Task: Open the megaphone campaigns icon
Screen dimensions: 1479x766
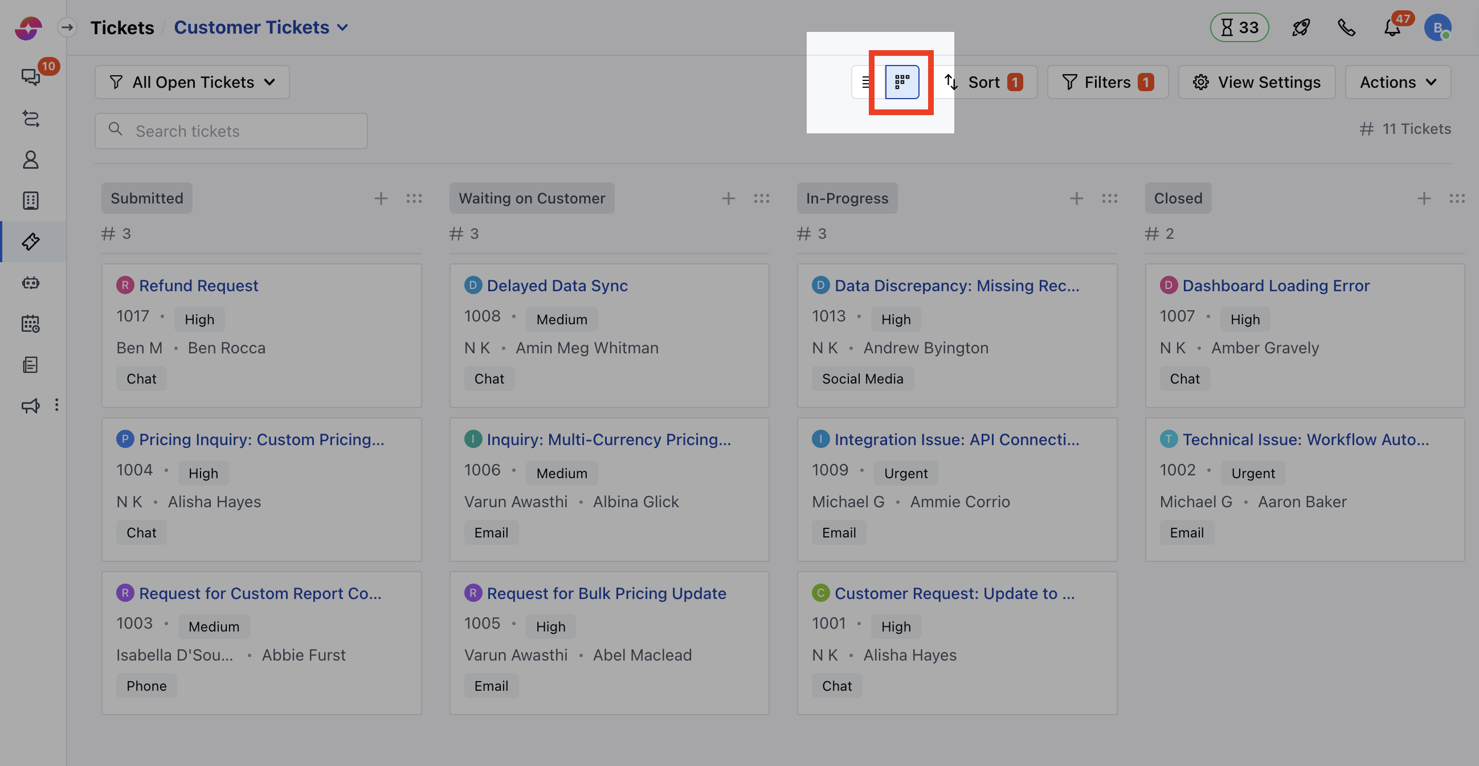Action: point(31,405)
